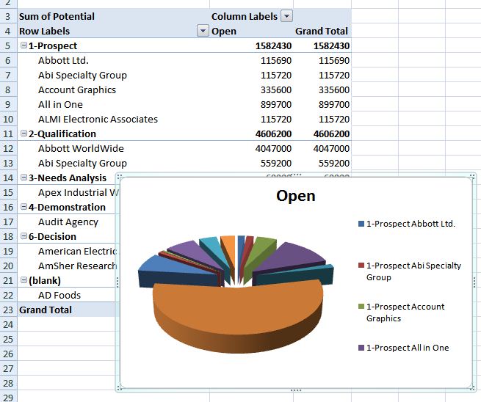Click green legend marker for Account Graphics

[x=361, y=307]
